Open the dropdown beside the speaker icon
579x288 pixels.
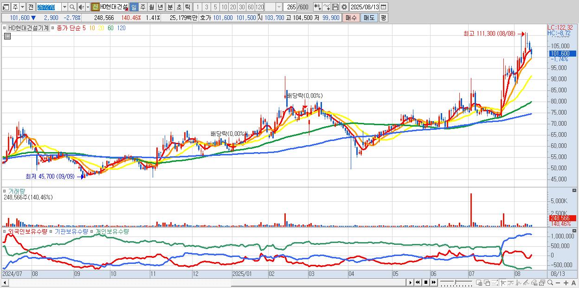point(88,7)
